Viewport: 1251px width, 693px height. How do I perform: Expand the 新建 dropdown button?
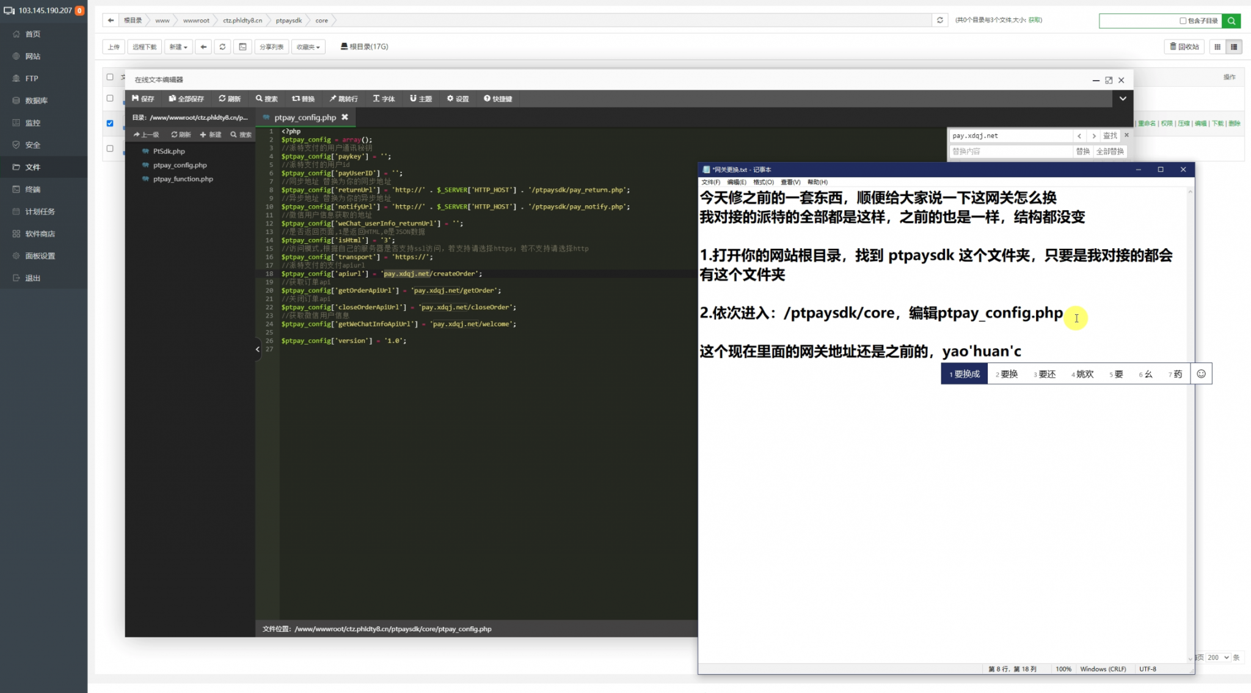pos(178,46)
